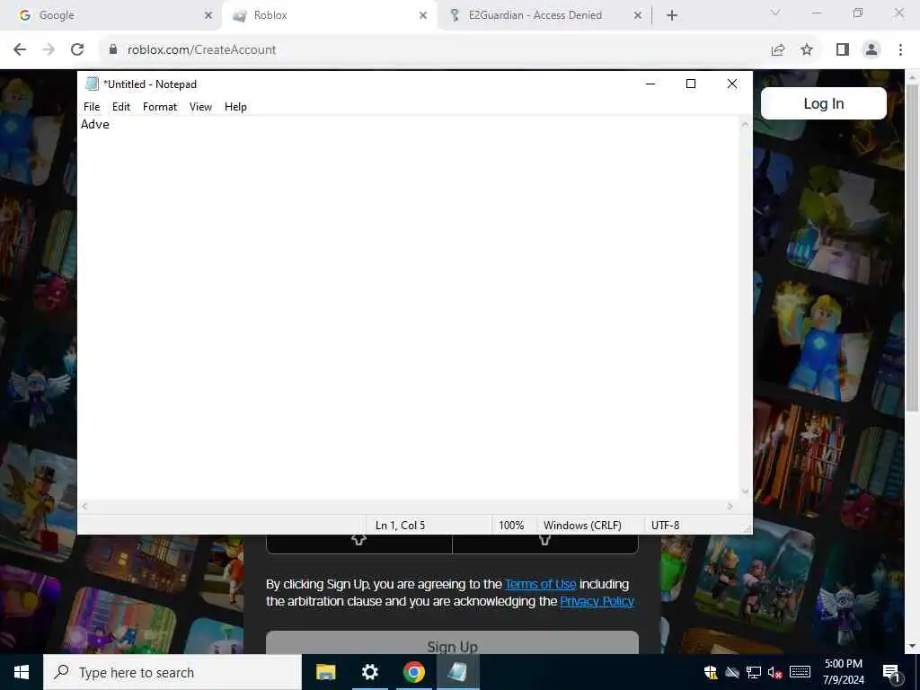Click Notepad horizontal scroll right arrow
920x690 pixels.
730,507
